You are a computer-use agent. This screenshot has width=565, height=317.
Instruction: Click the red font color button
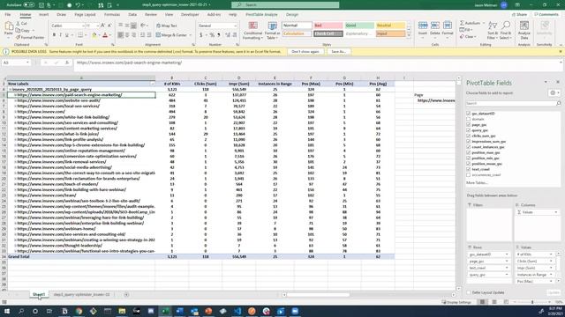coord(105,35)
